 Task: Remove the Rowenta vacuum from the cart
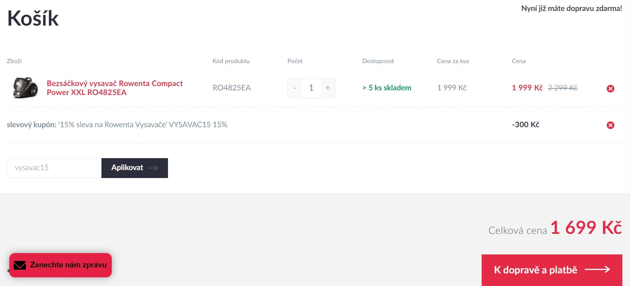tap(610, 89)
